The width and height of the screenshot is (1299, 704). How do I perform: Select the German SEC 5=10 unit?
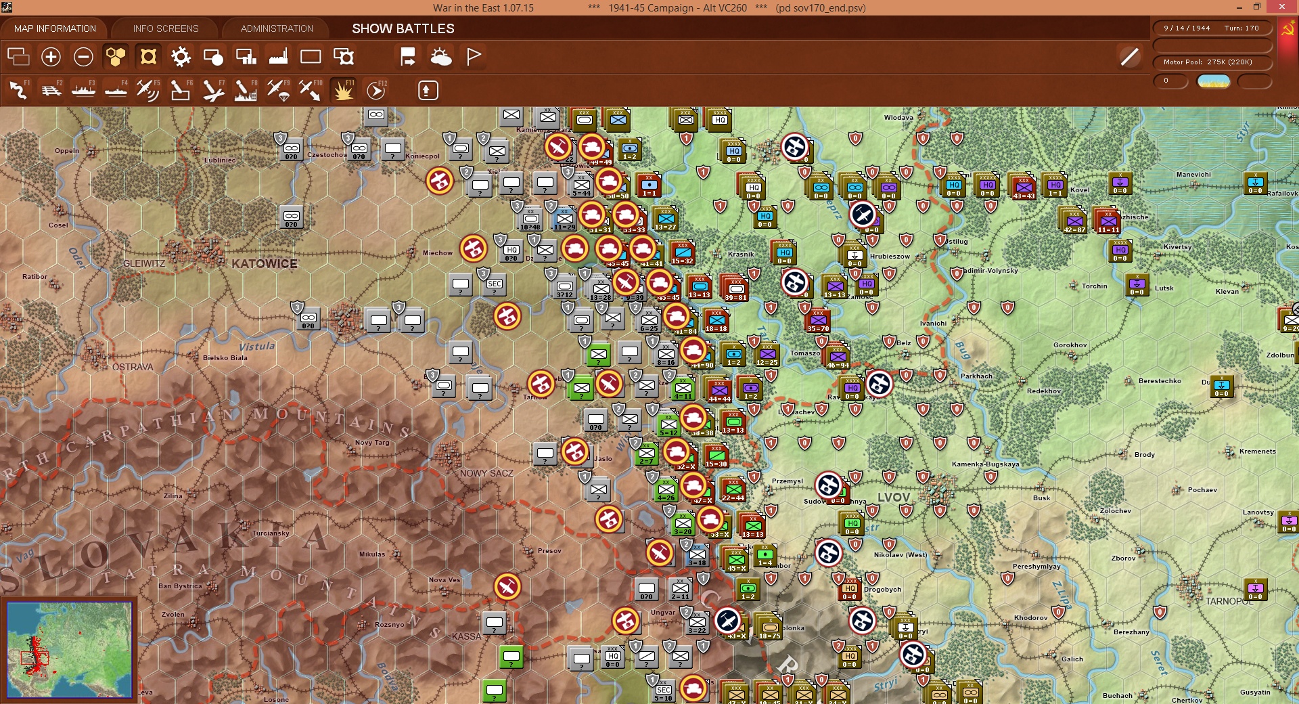(x=663, y=690)
